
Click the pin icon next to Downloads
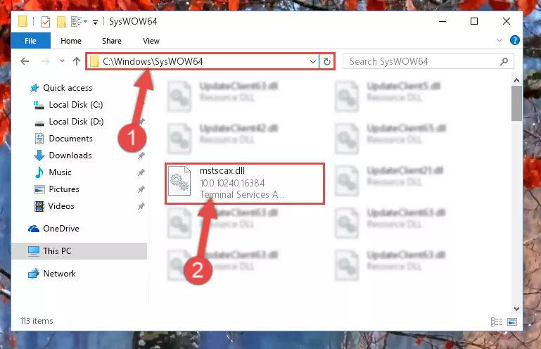(141, 156)
